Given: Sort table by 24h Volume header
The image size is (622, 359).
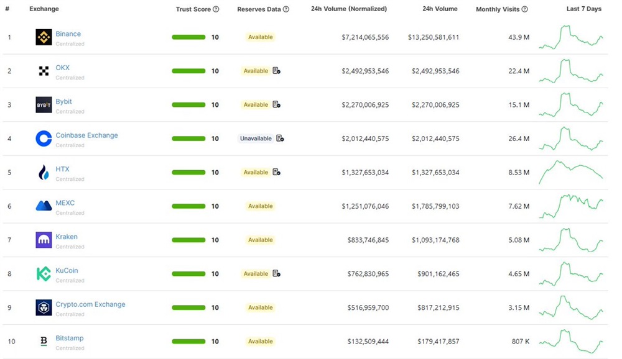Looking at the screenshot, I should tap(440, 9).
